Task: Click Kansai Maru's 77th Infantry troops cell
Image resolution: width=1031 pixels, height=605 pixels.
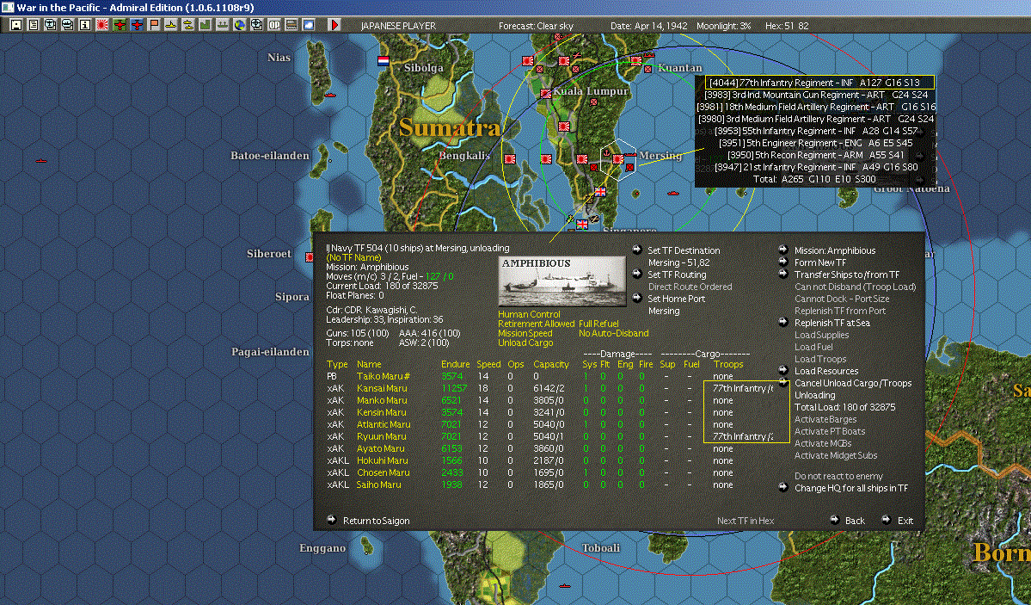Action: (743, 388)
